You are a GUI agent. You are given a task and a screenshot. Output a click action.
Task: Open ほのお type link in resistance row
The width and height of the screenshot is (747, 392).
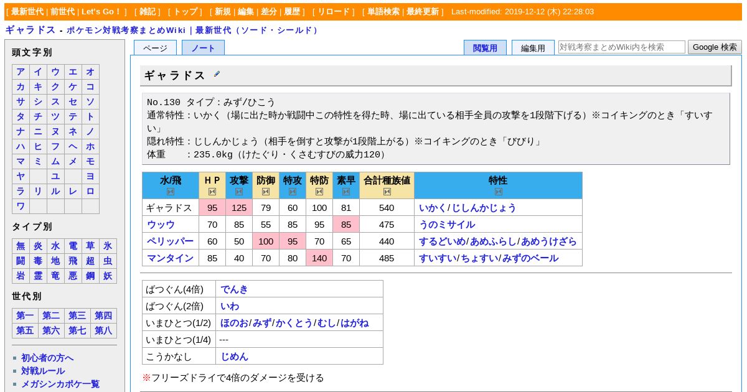pyautogui.click(x=234, y=323)
